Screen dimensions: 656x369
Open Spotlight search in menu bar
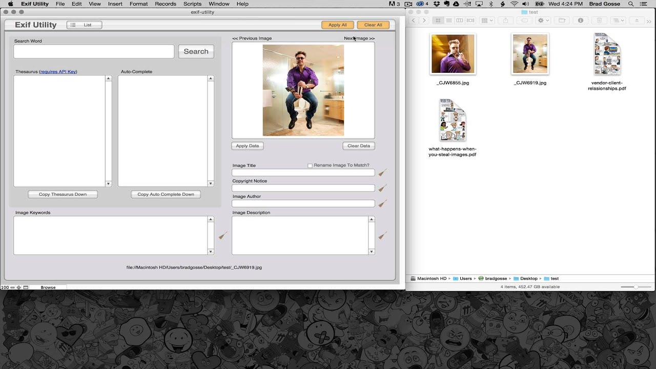(630, 4)
